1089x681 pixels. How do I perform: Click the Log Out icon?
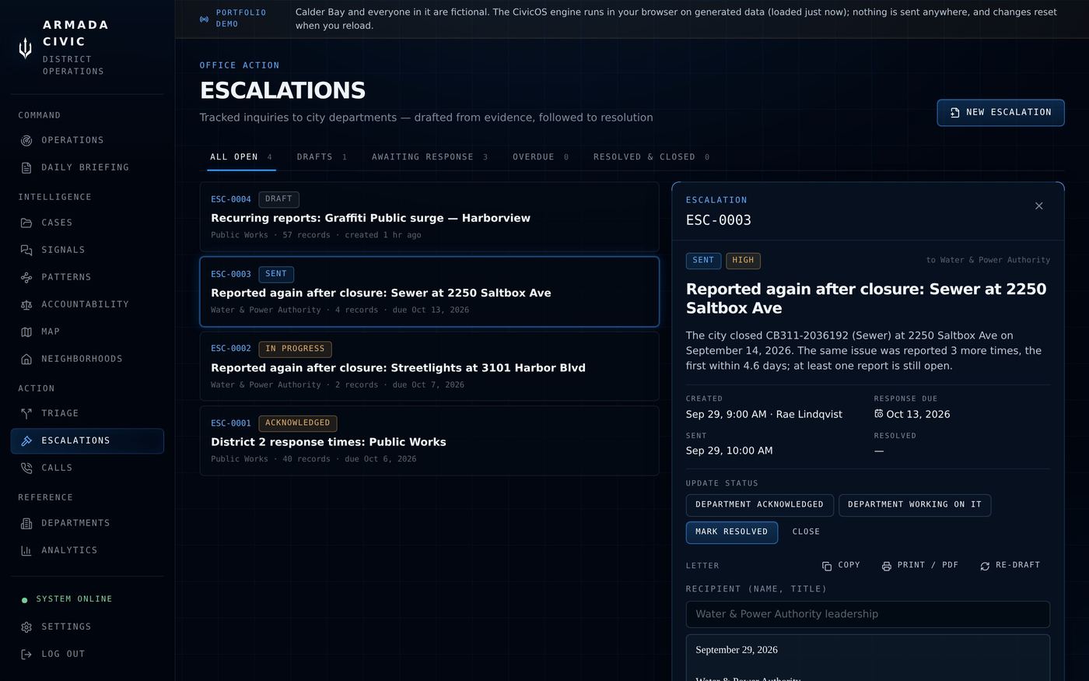[26, 655]
